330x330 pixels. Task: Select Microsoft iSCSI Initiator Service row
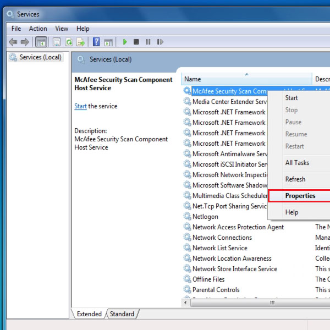click(225, 164)
